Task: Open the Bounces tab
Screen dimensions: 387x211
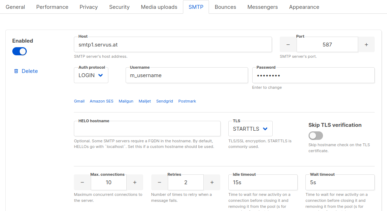Action: (225, 7)
